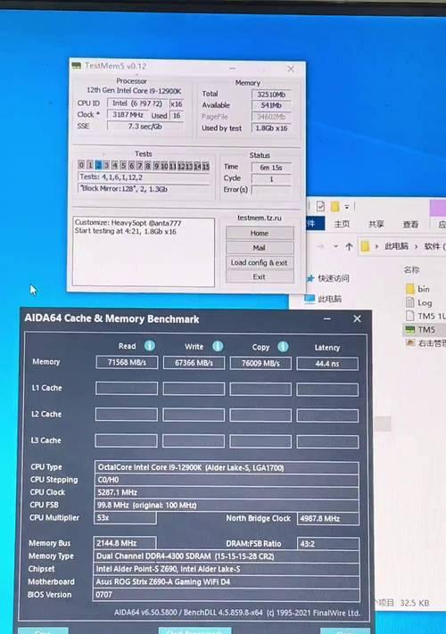Select This PC icon in navigation pane
Screen dimensions: 446x634
(310, 299)
